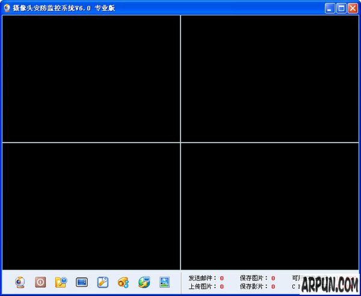Viewport: 361px width, 296px height.
Task: Click the webcam icon in bottom toolbar
Action: point(20,282)
